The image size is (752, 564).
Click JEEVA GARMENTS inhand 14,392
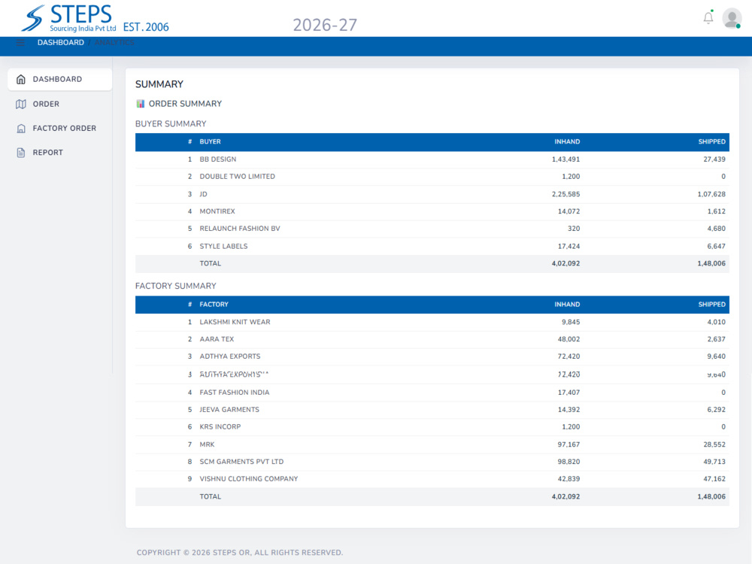pos(569,410)
